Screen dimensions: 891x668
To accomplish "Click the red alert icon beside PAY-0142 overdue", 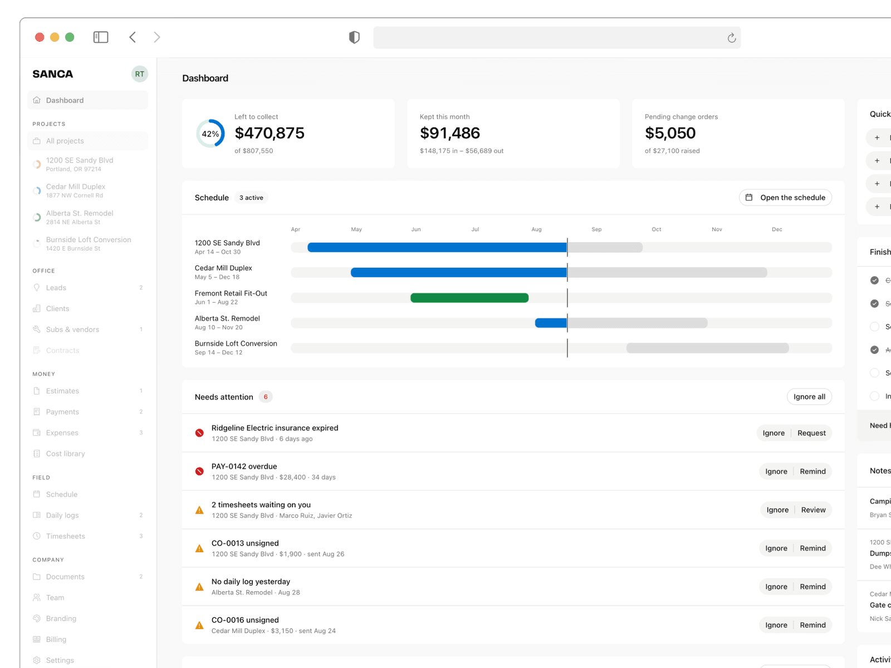I will pyautogui.click(x=199, y=471).
